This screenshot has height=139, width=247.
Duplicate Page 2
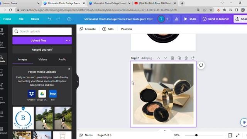[179, 58]
